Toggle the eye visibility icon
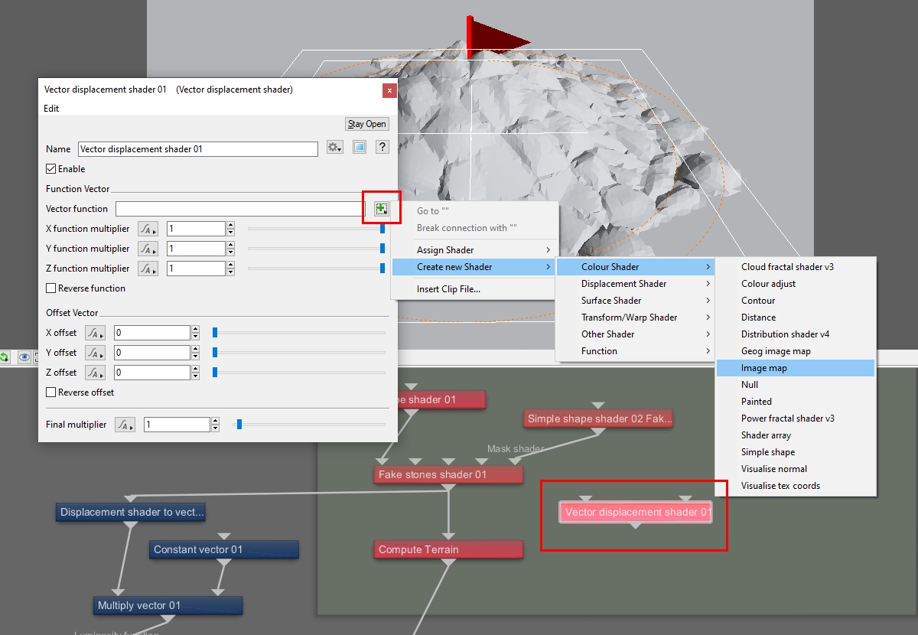Screen dimensions: 918x635 (x=24, y=357)
